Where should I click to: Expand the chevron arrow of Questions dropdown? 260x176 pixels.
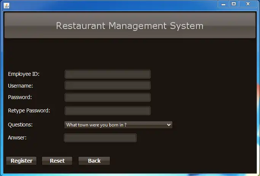169,125
